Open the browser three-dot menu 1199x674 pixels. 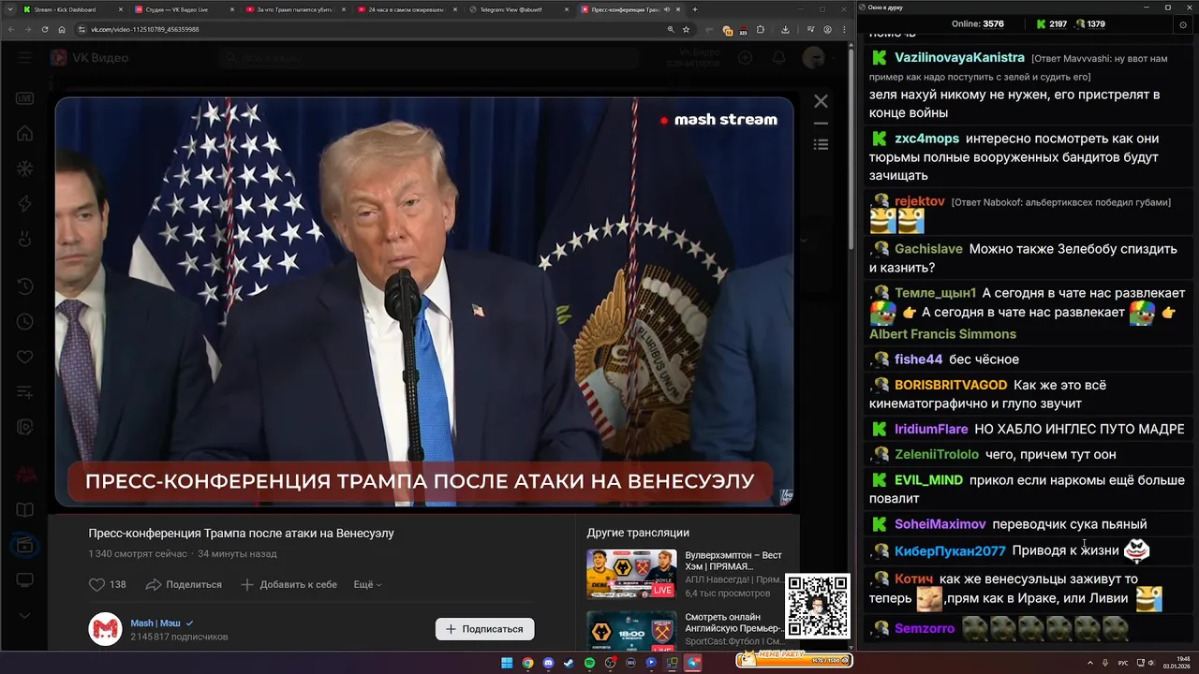coord(843,29)
